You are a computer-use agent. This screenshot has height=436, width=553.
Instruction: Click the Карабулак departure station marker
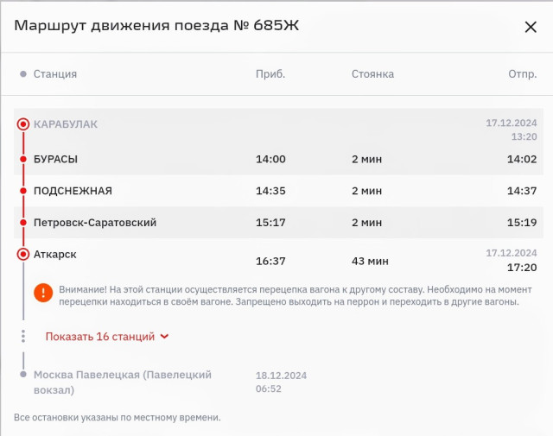click(x=23, y=124)
